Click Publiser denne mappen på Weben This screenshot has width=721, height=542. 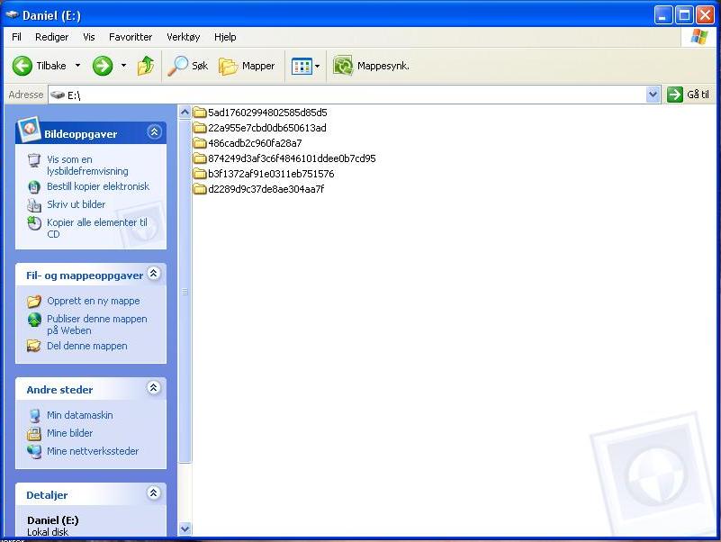click(x=97, y=324)
